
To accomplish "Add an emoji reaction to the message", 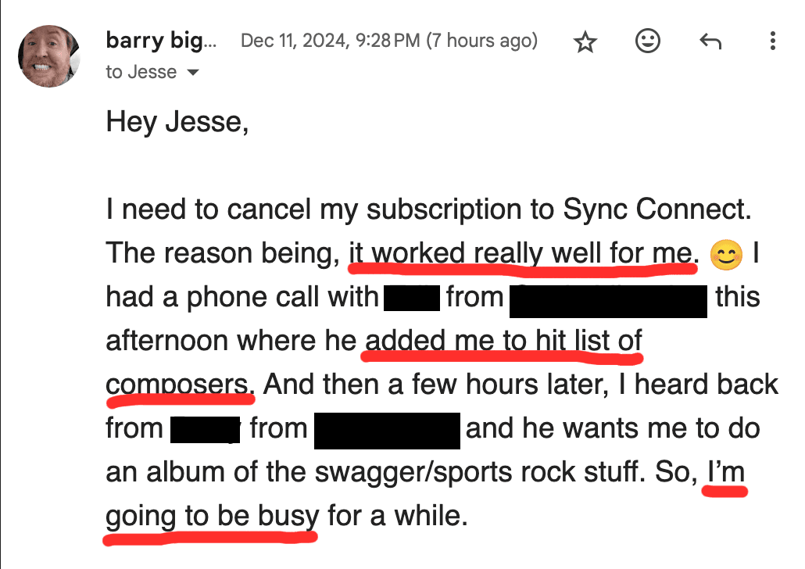I will pyautogui.click(x=647, y=41).
